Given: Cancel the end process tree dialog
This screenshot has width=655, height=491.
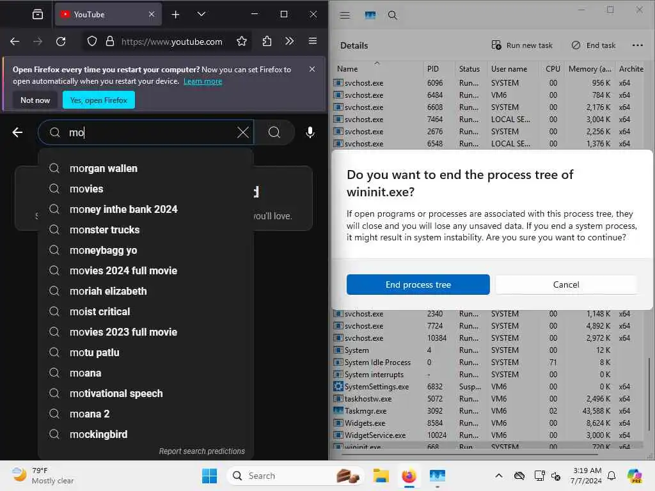Looking at the screenshot, I should [x=566, y=284].
